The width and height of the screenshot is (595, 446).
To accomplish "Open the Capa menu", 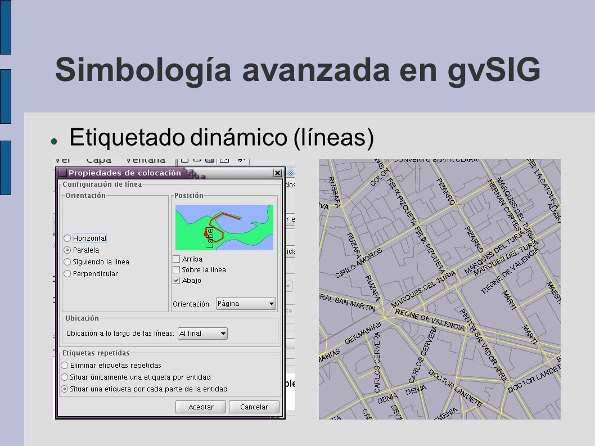I will pos(98,160).
